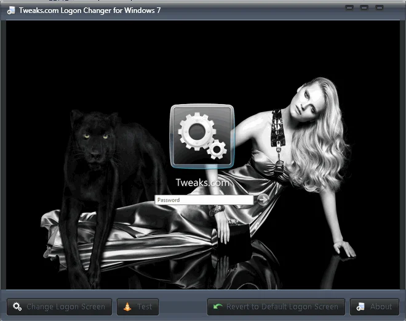Click the Test button
The width and height of the screenshot is (406, 321).
[x=138, y=307]
